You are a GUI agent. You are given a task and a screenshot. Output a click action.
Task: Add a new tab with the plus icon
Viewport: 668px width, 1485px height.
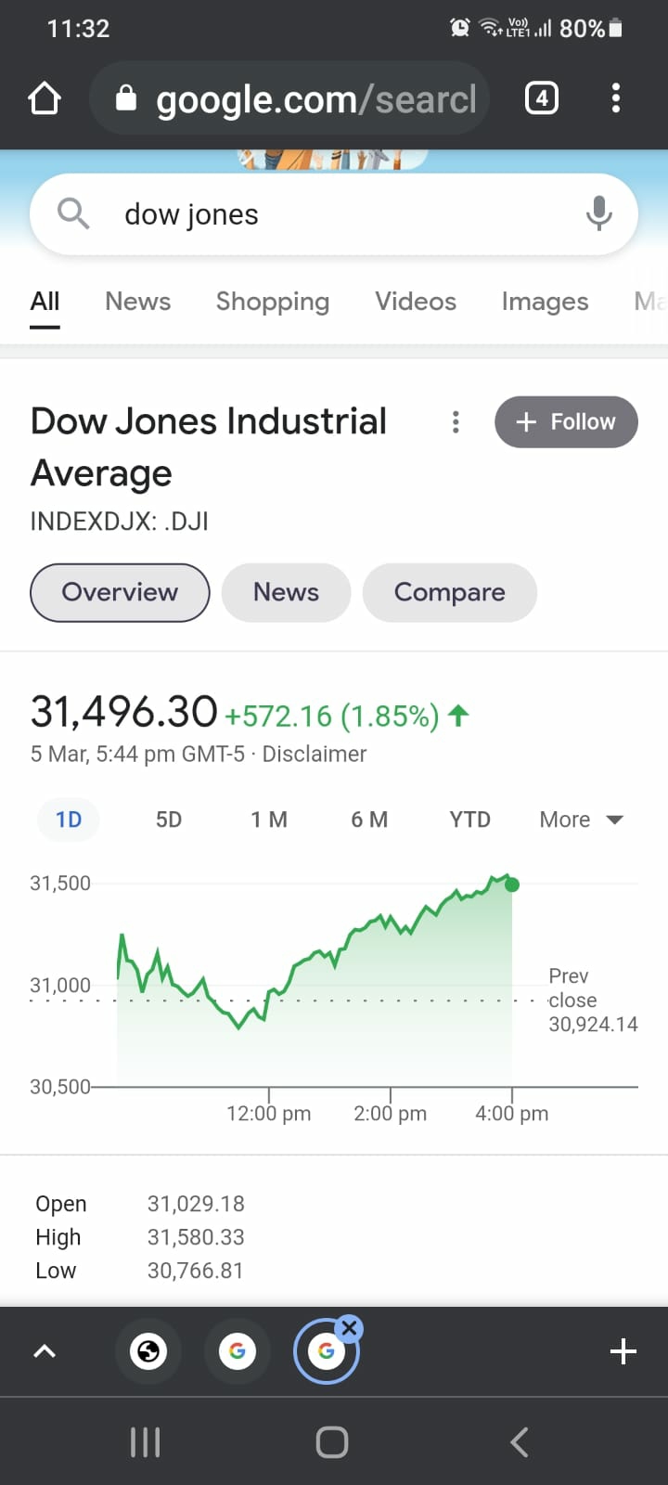click(623, 1351)
